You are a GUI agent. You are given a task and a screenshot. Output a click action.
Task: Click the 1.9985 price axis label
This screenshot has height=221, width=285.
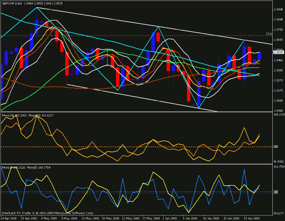pos(278,110)
